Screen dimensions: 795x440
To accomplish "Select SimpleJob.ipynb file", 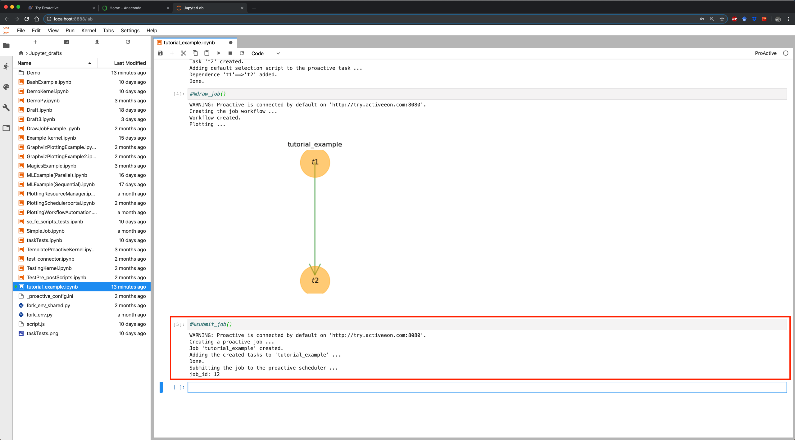I will tap(82, 231).
